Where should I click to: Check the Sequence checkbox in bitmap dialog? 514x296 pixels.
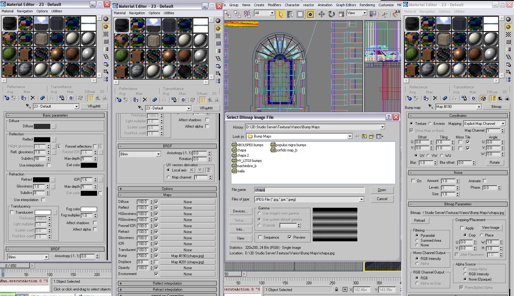click(260, 237)
